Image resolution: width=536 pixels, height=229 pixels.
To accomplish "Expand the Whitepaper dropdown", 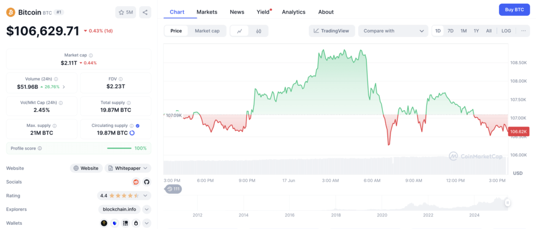I will pos(128,168).
